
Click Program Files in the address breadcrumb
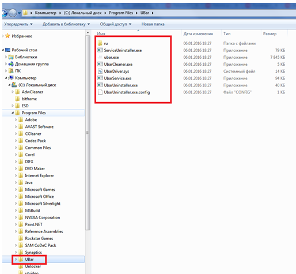coord(121,13)
